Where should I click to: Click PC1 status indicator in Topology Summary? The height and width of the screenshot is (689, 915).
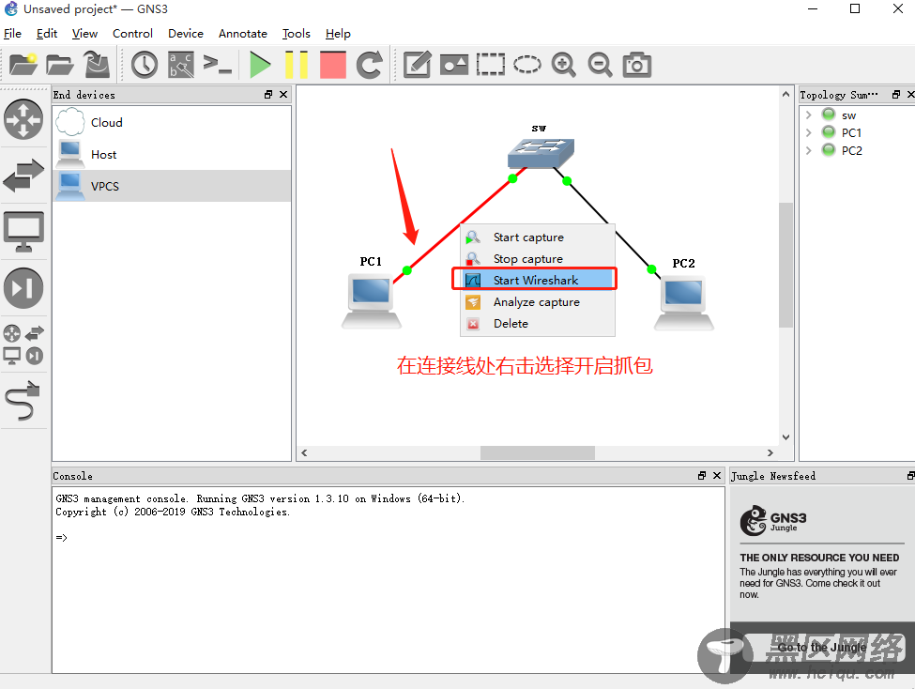tap(828, 132)
